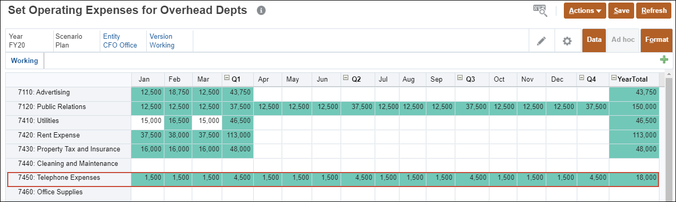The height and width of the screenshot is (202, 676).
Task: Select the Jun column header
Action: [326, 80]
